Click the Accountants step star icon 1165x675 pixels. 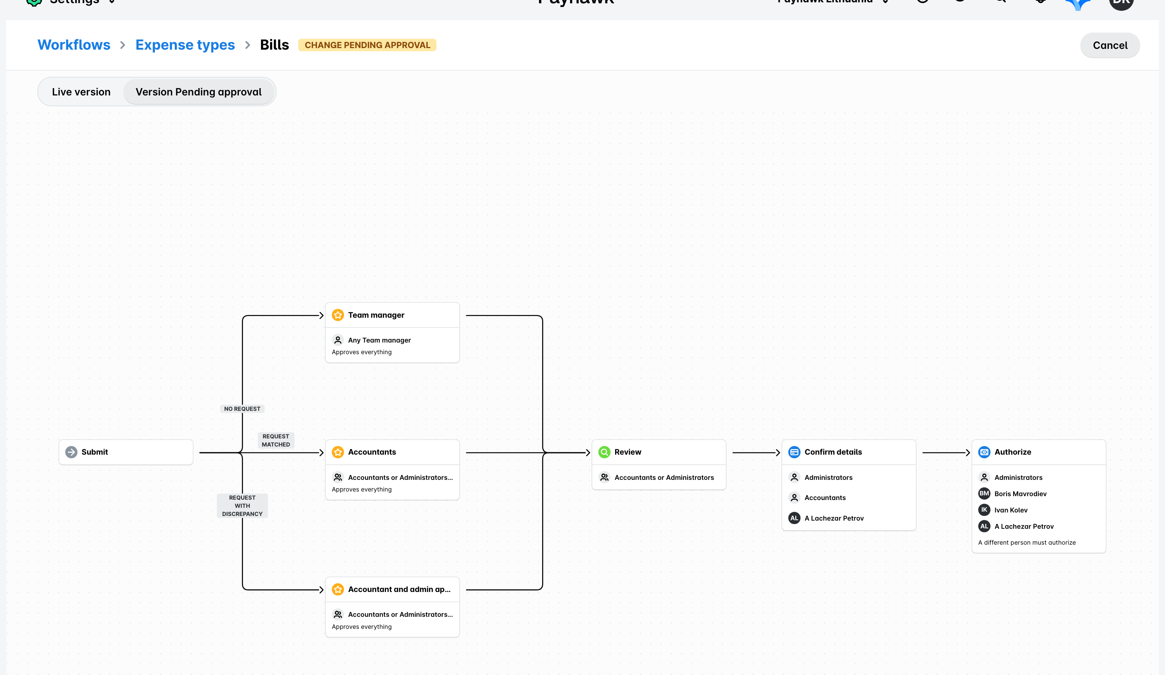[x=338, y=452]
